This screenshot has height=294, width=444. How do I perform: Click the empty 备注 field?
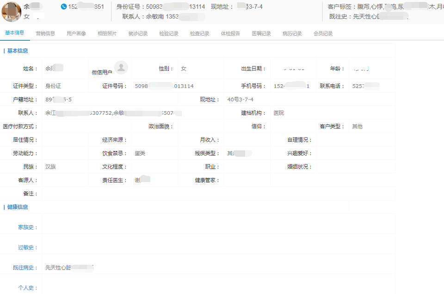[217, 194]
